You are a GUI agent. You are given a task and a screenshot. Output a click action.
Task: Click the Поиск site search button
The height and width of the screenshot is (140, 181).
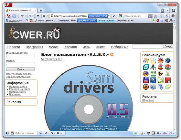[x=168, y=46]
